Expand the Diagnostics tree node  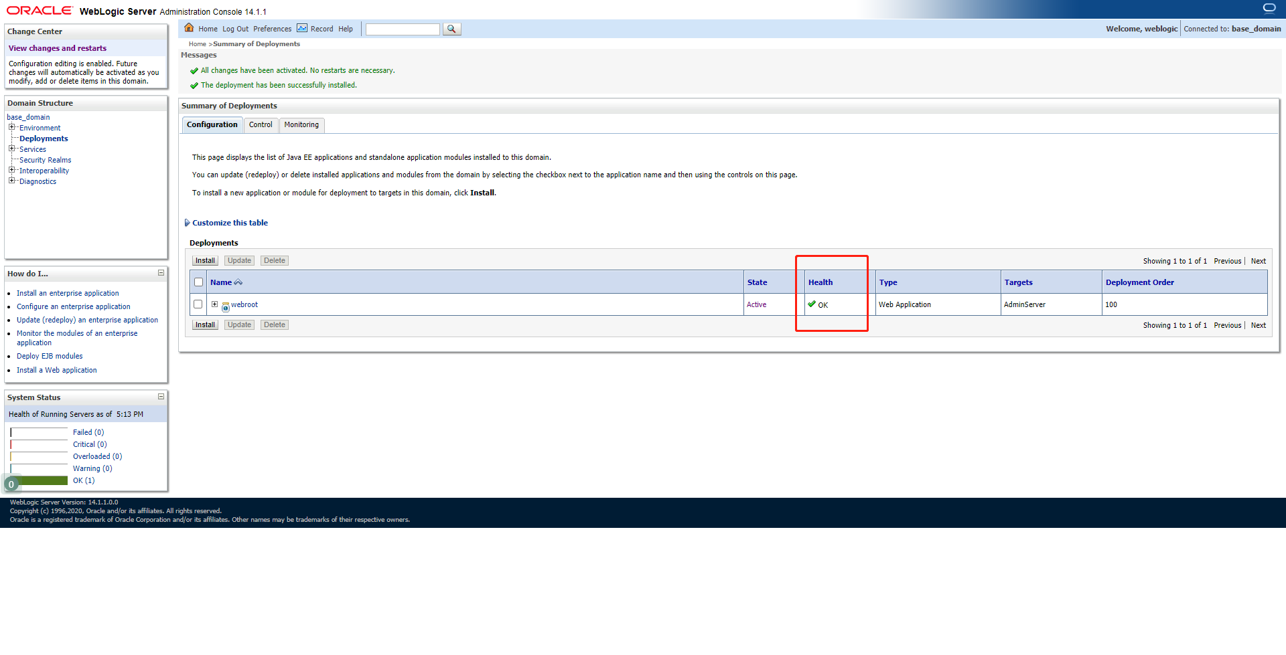(x=11, y=181)
